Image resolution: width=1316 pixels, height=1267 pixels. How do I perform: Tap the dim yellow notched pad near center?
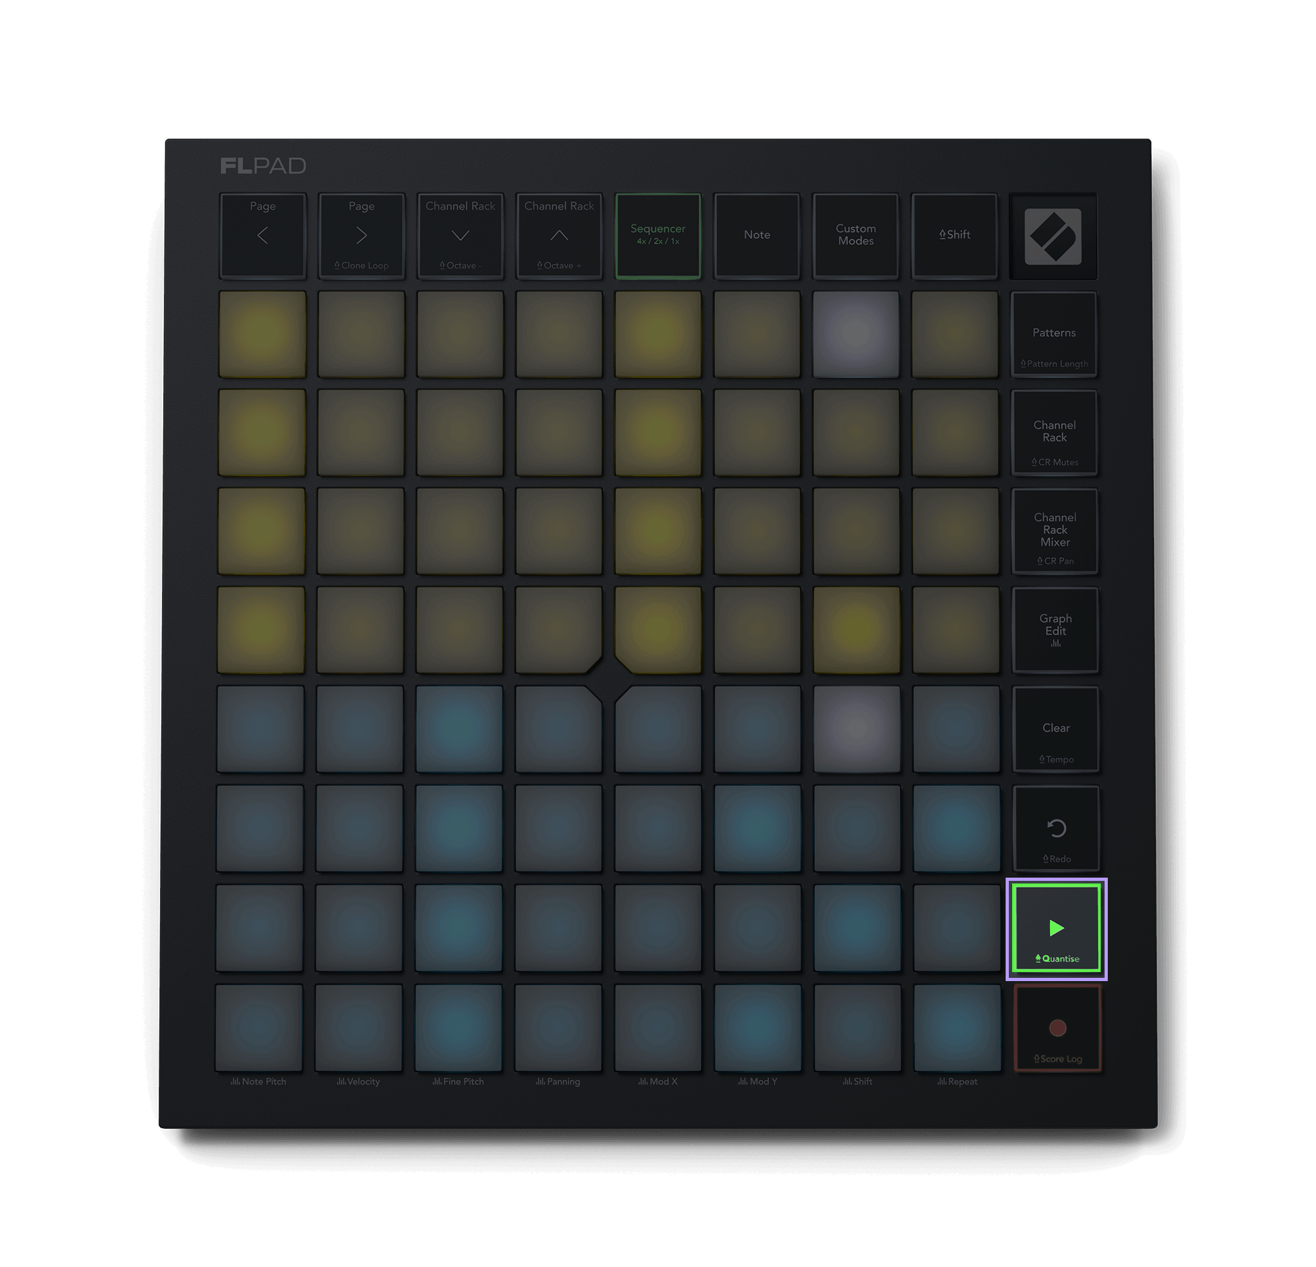click(558, 630)
